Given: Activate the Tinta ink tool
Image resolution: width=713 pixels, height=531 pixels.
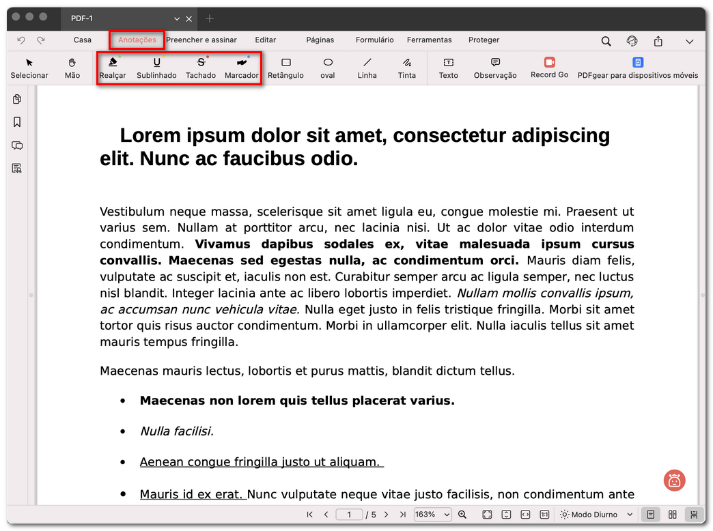Looking at the screenshot, I should coord(407,68).
